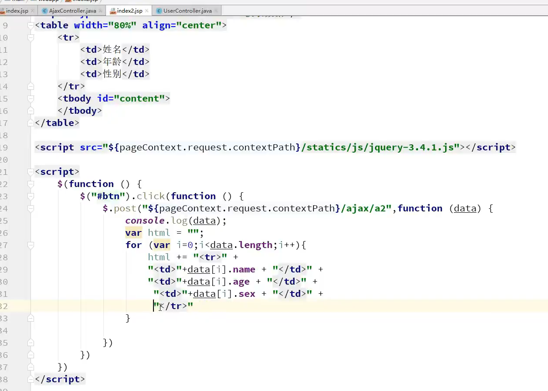Viewport: 548px width, 391px height.
Task: Collapse the tbody id="content" fold marker
Action: point(31,99)
